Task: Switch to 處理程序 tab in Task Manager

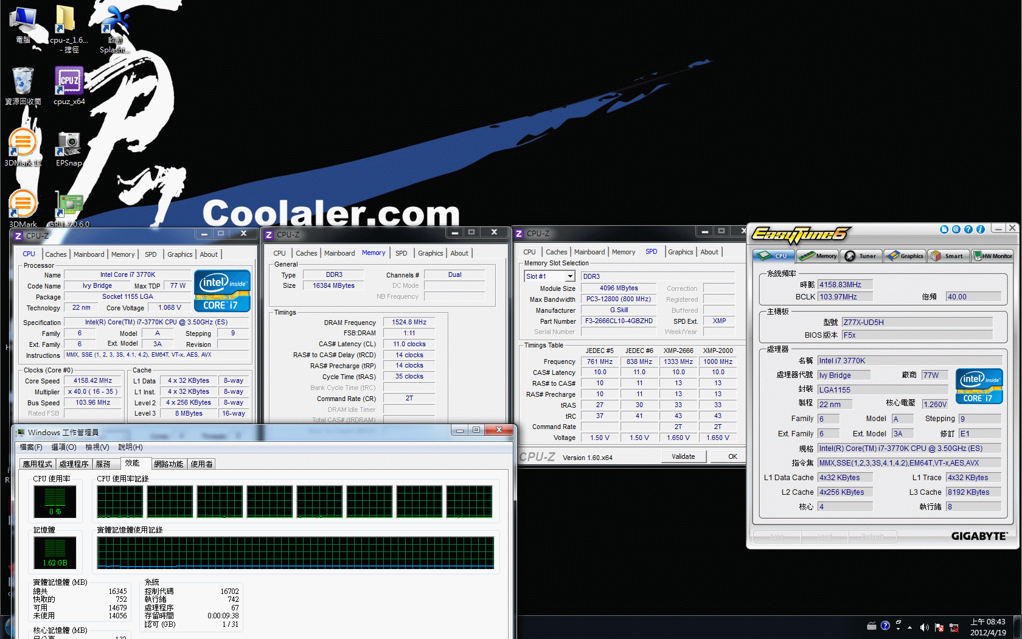Action: 74,464
